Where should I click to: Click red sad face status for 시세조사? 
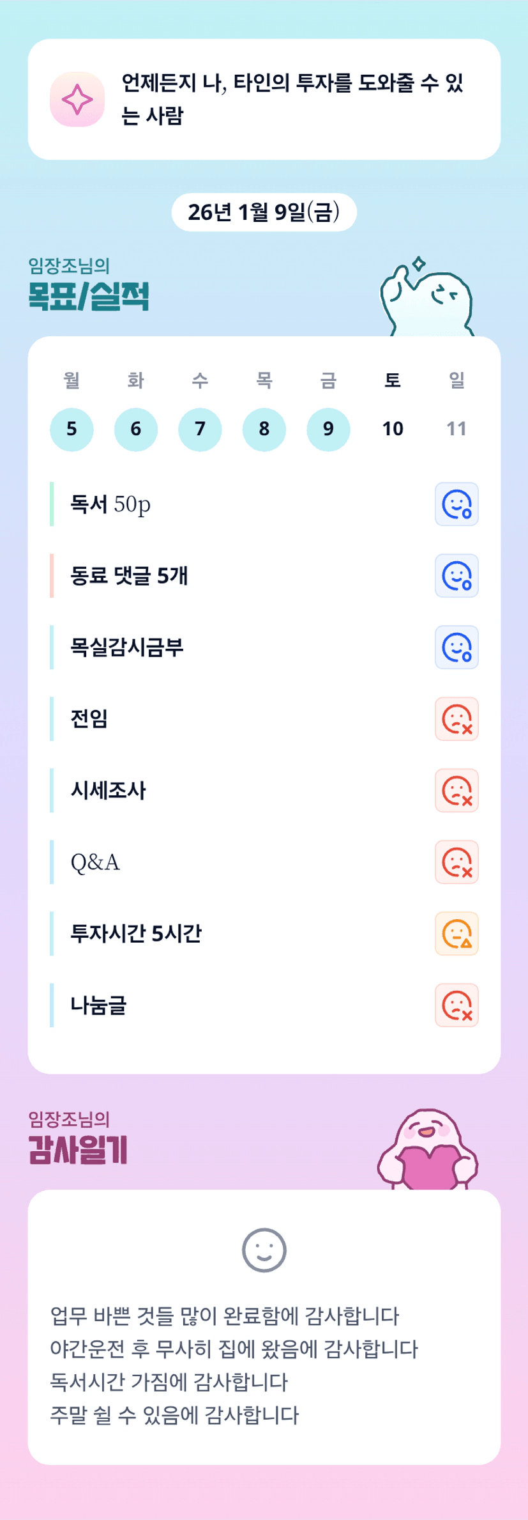[x=456, y=791]
